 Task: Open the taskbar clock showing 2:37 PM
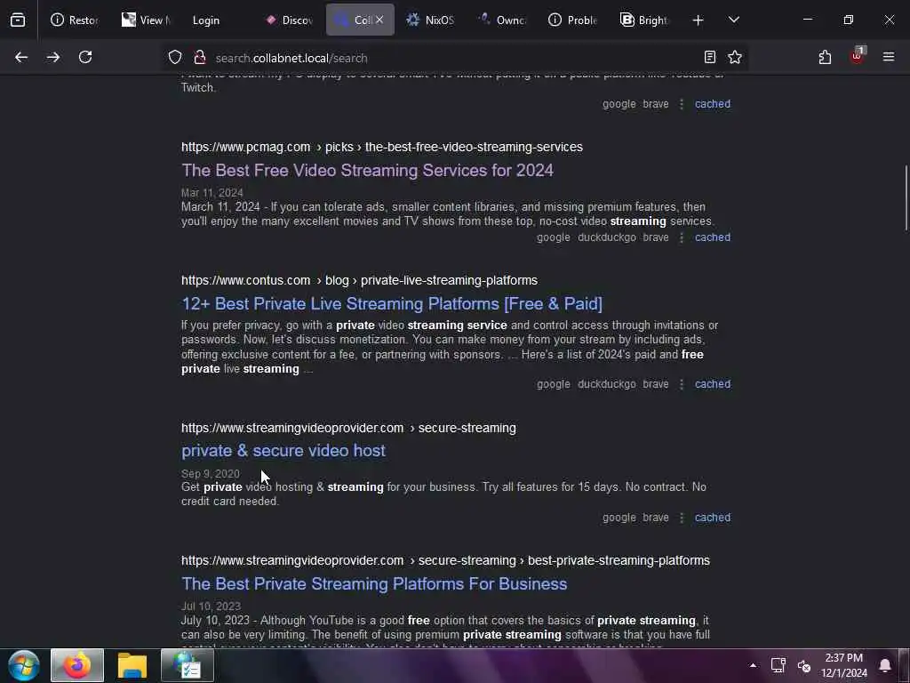[844, 665]
